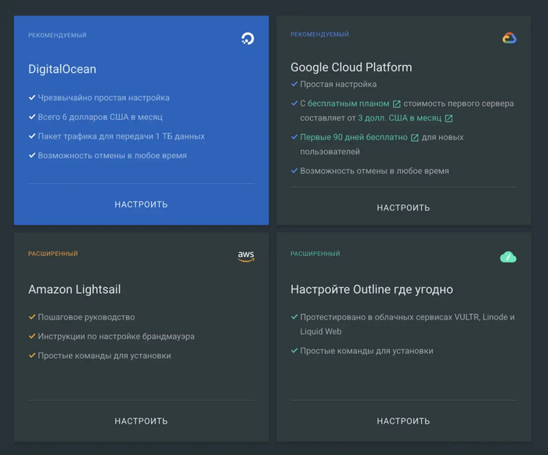Open the 'бесплатным планом' link
This screenshot has width=548, height=455.
pyautogui.click(x=348, y=103)
